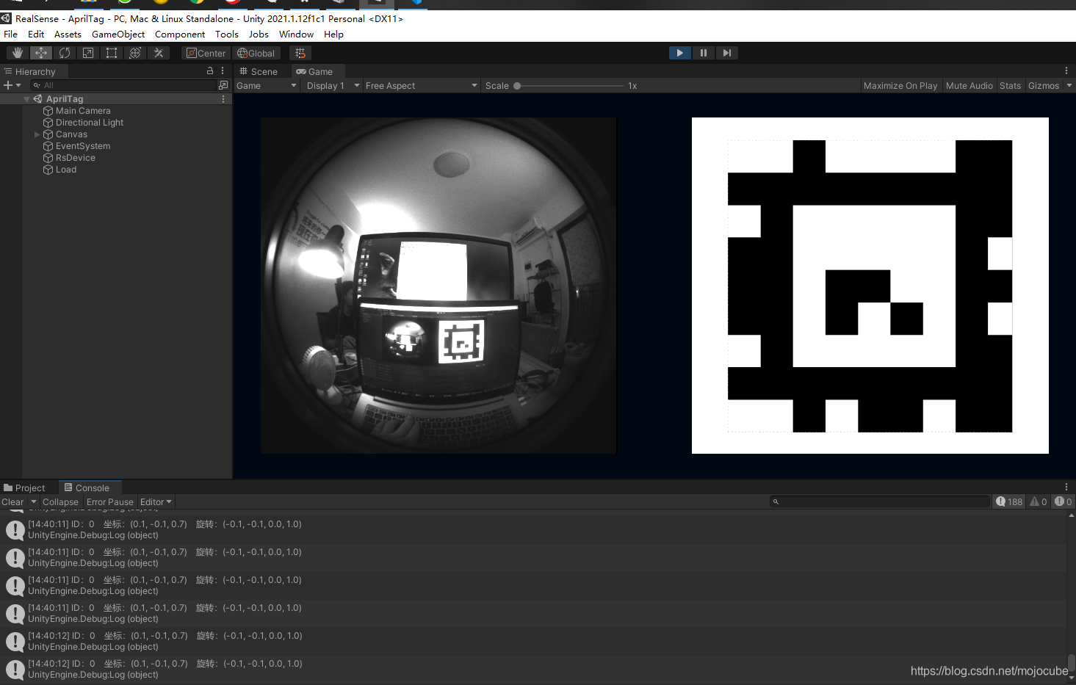Screen dimensions: 1076x685
Task: Switch to the Scene tab
Action: click(x=259, y=71)
